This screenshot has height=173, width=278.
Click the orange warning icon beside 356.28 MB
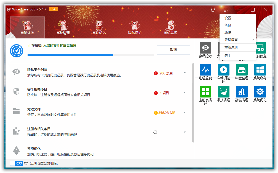tap(156, 113)
